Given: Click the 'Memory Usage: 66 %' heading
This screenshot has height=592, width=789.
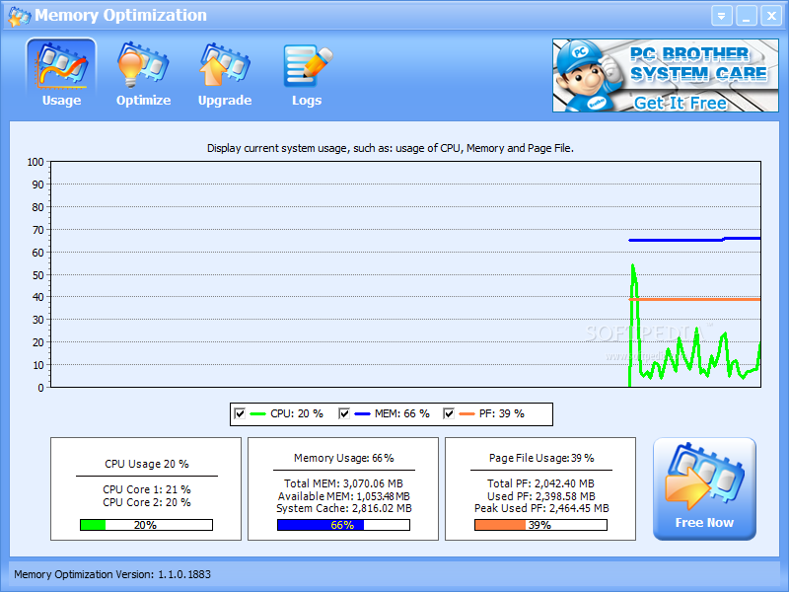Looking at the screenshot, I should click(x=343, y=458).
